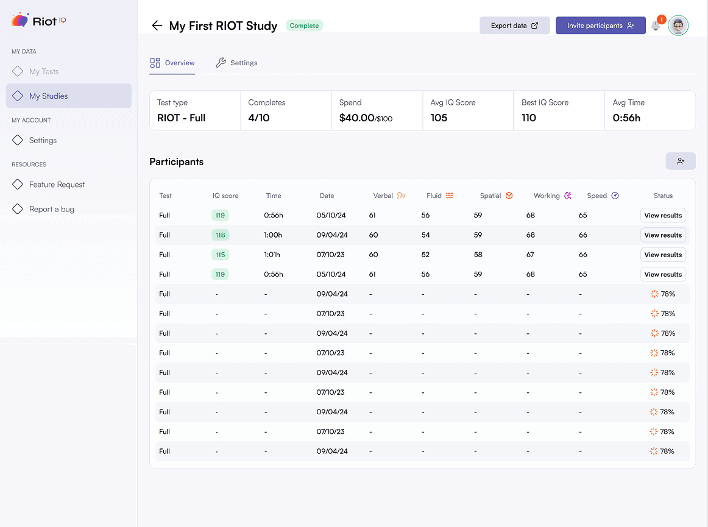The width and height of the screenshot is (708, 527).
Task: Open the user profile avatar
Action: 678,26
